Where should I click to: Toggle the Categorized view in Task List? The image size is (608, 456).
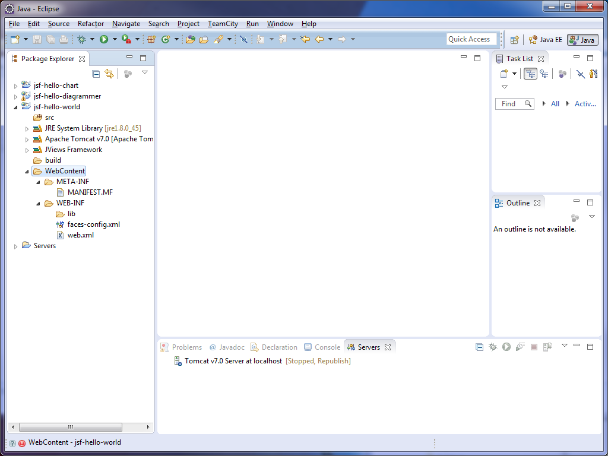[x=530, y=74]
